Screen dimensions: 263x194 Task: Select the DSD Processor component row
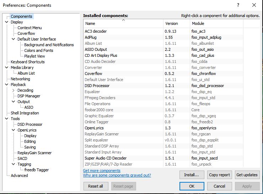pos(163,86)
